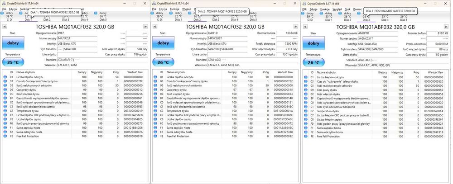Viewport: 453px width, 184px height.
Task: Click status circle of attribute C8 in Disk 3 window
Action: click(306, 119)
